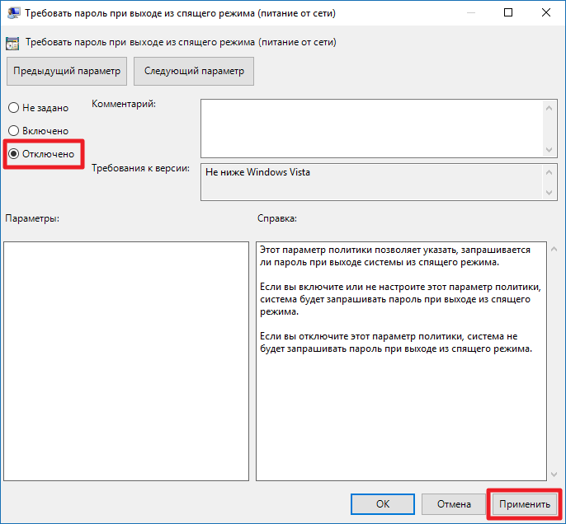Screen dimensions: 566x524
Task: Click inside the 'Комментарий' text field
Action: coord(372,129)
